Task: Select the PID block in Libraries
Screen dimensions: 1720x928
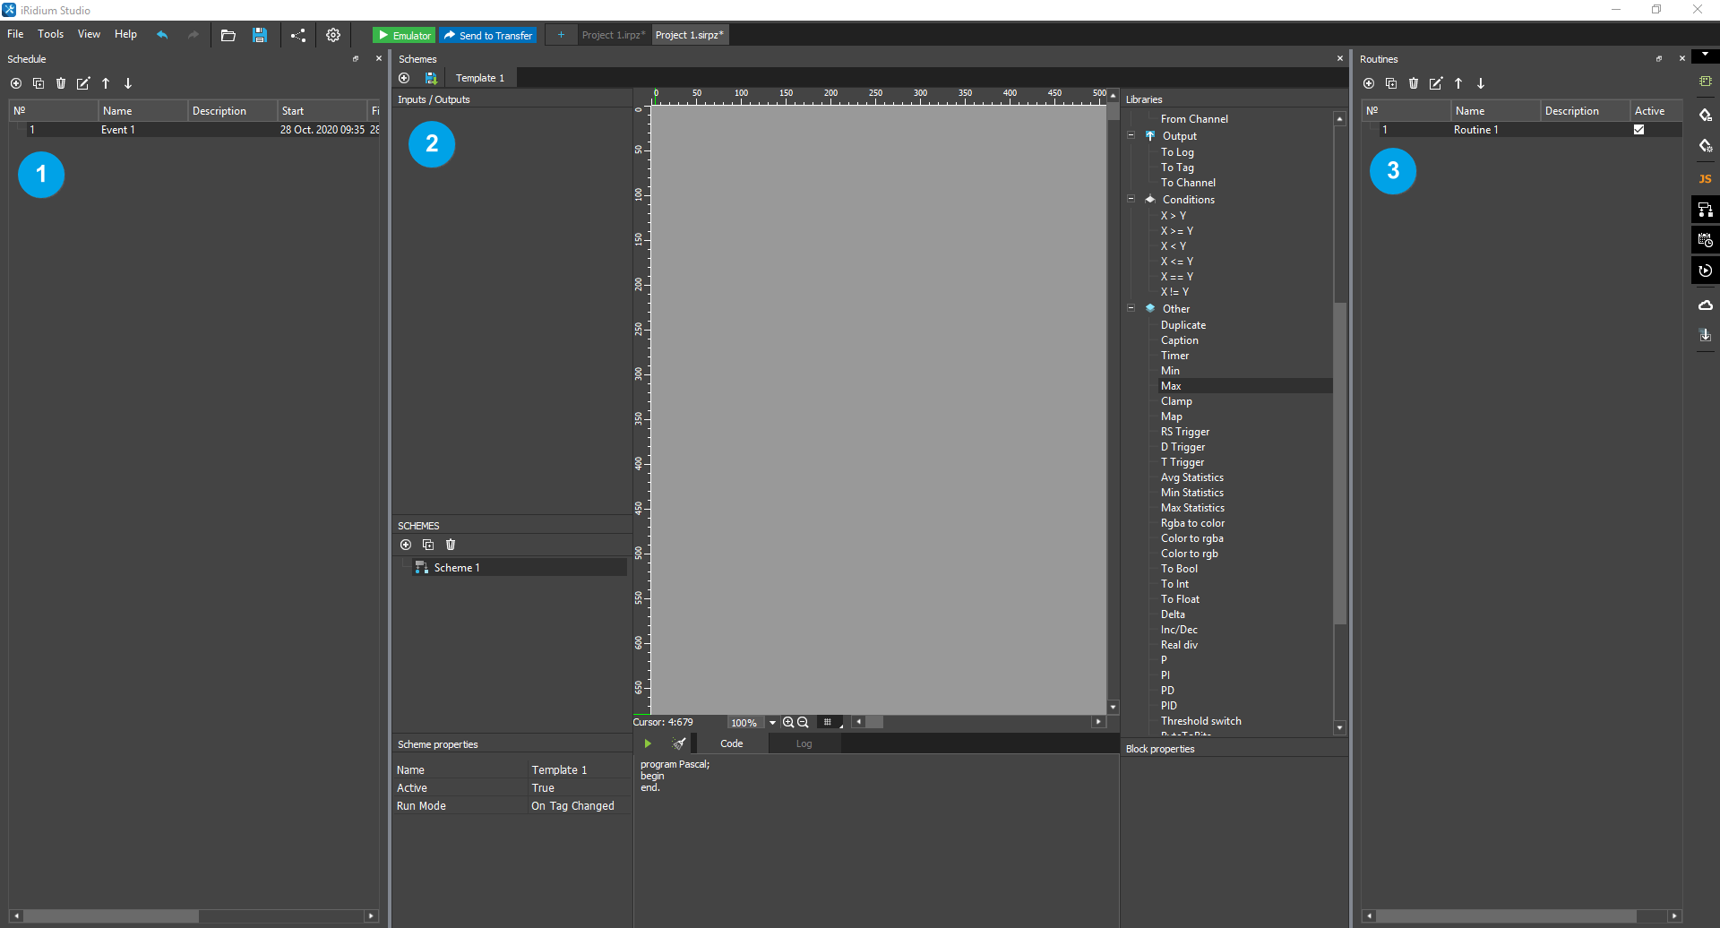Action: (1169, 706)
